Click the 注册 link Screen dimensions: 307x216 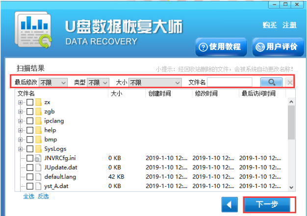289,25
